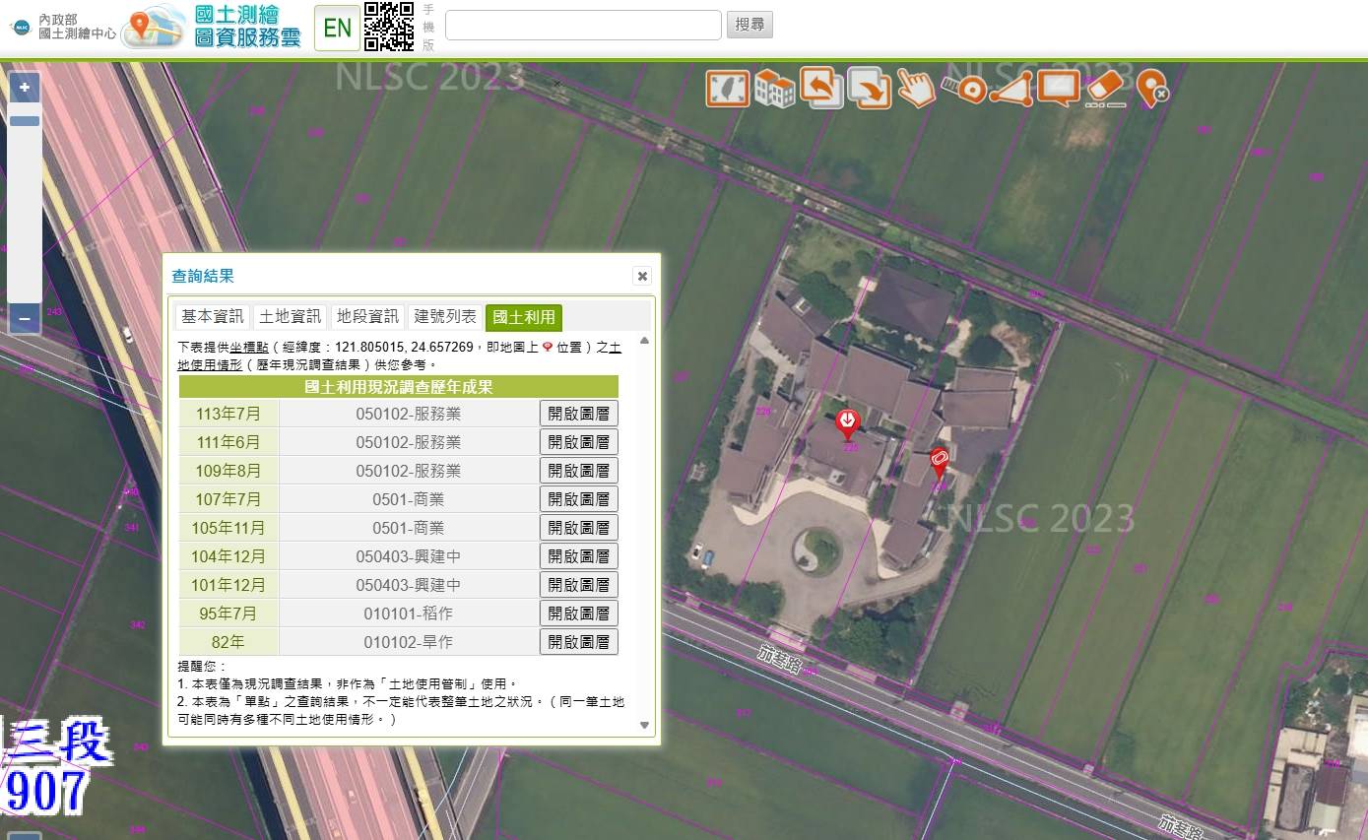This screenshot has height=840, width=1368.
Task: Open the 建號列表 tab
Action: tap(445, 317)
